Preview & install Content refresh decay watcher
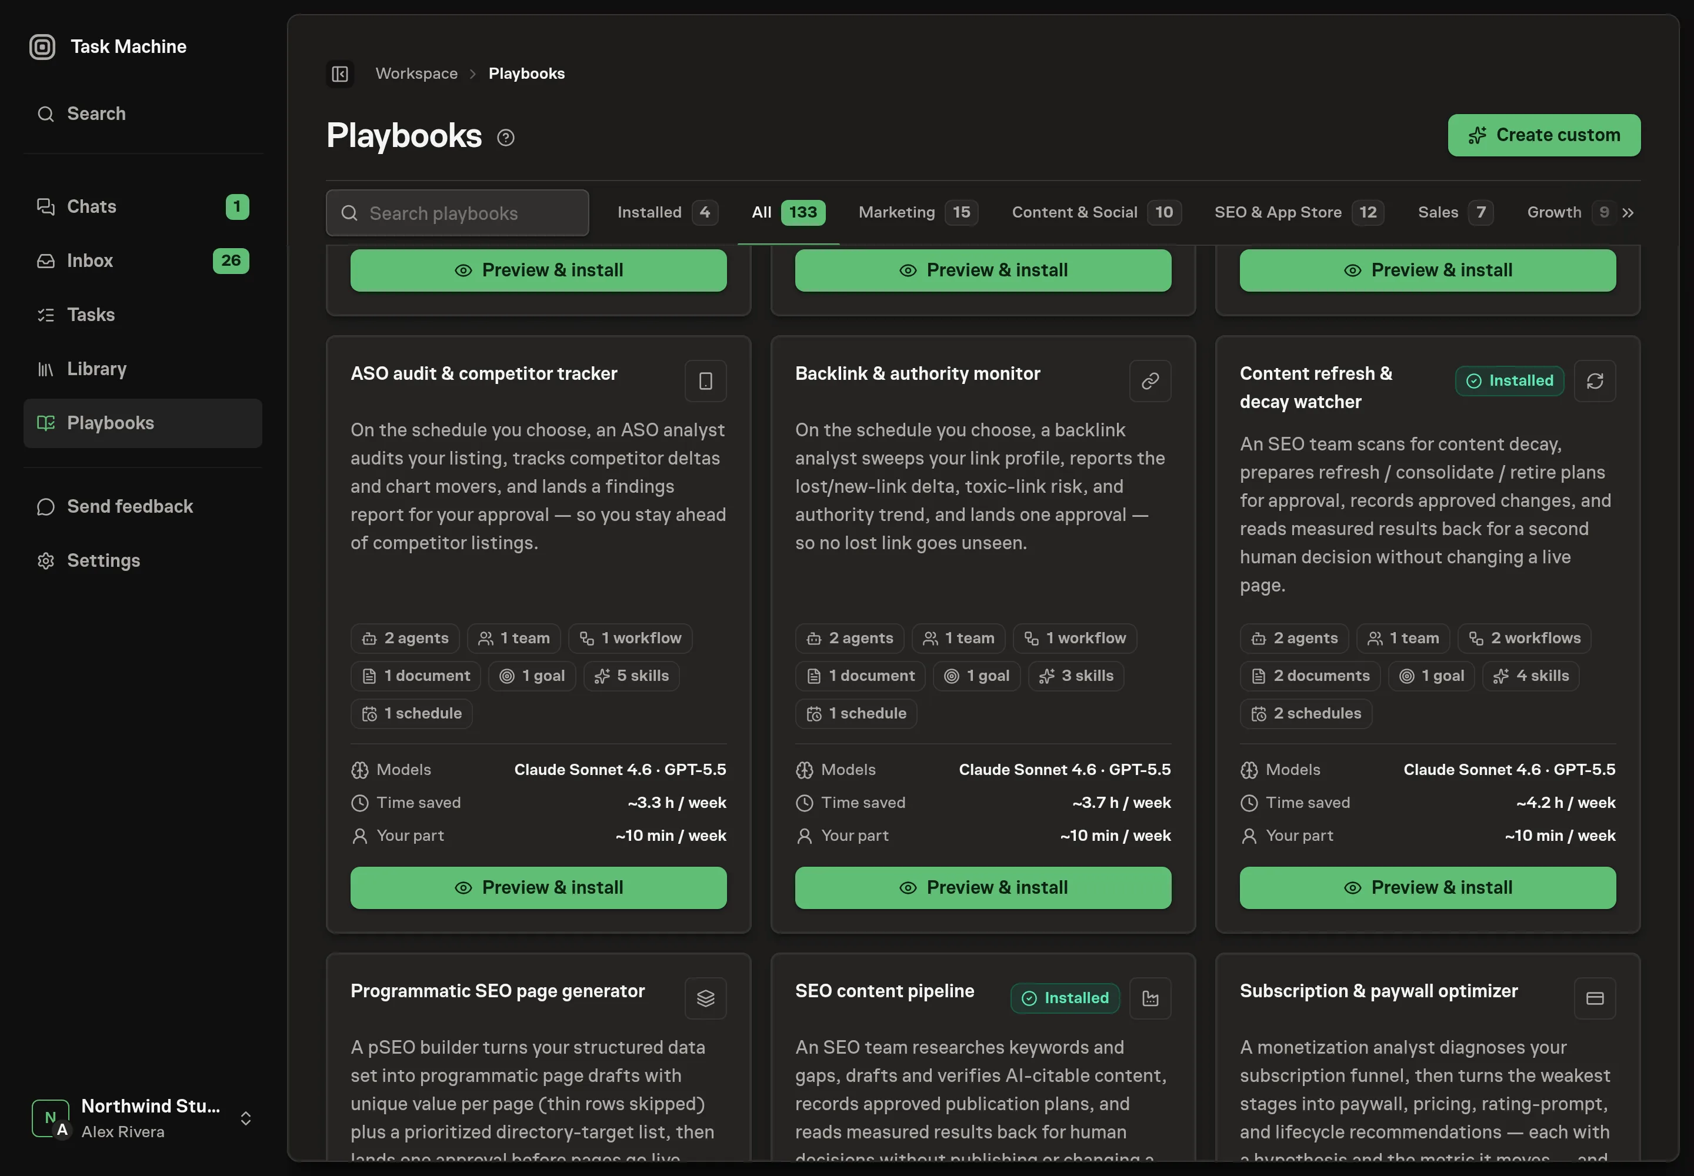Image resolution: width=1694 pixels, height=1176 pixels. coord(1427,888)
